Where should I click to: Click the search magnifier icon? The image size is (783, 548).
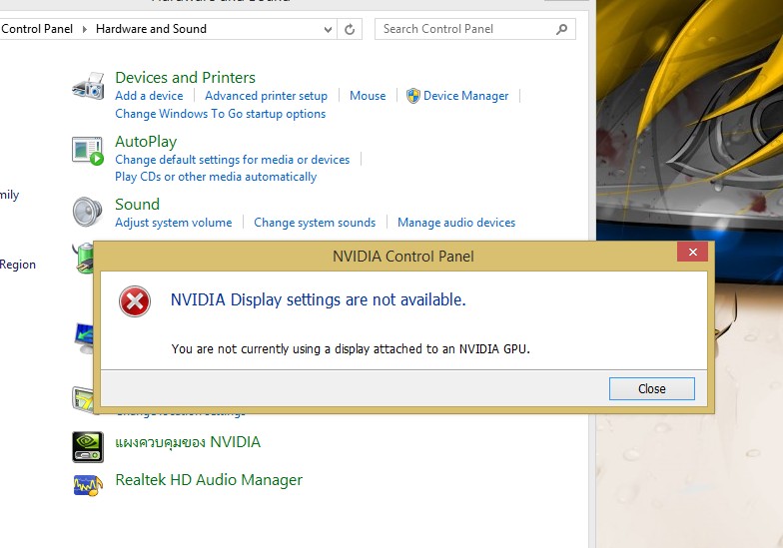[x=563, y=29]
